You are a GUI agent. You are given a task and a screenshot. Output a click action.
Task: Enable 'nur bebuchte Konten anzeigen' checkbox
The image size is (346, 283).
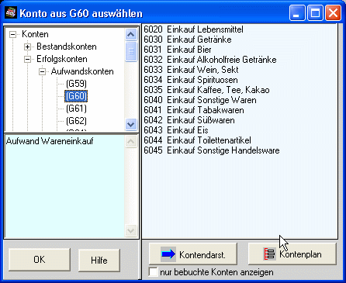[x=153, y=272]
